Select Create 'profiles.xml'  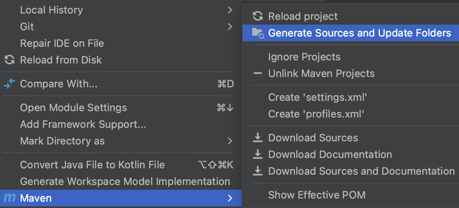point(351,114)
